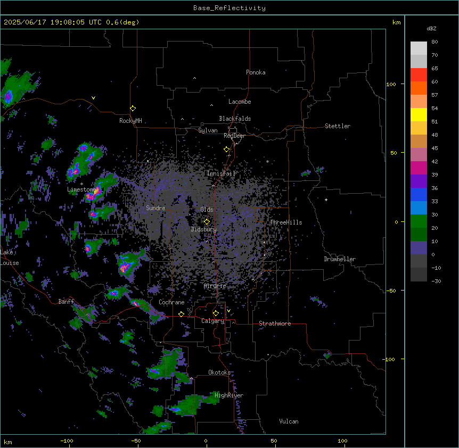Click the Blackfalds city label

[x=235, y=119]
